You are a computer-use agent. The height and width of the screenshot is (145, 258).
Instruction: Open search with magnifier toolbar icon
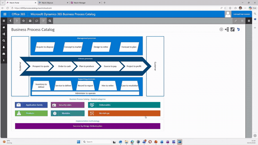[50, 21]
